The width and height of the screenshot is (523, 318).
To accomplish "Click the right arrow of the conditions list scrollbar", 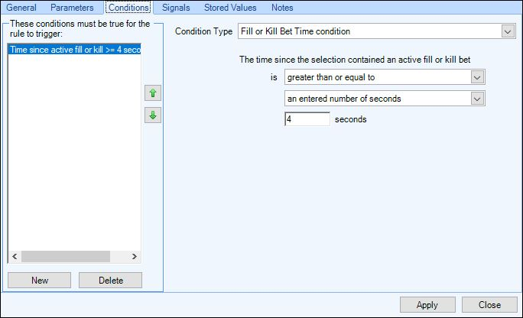I will click(x=134, y=256).
